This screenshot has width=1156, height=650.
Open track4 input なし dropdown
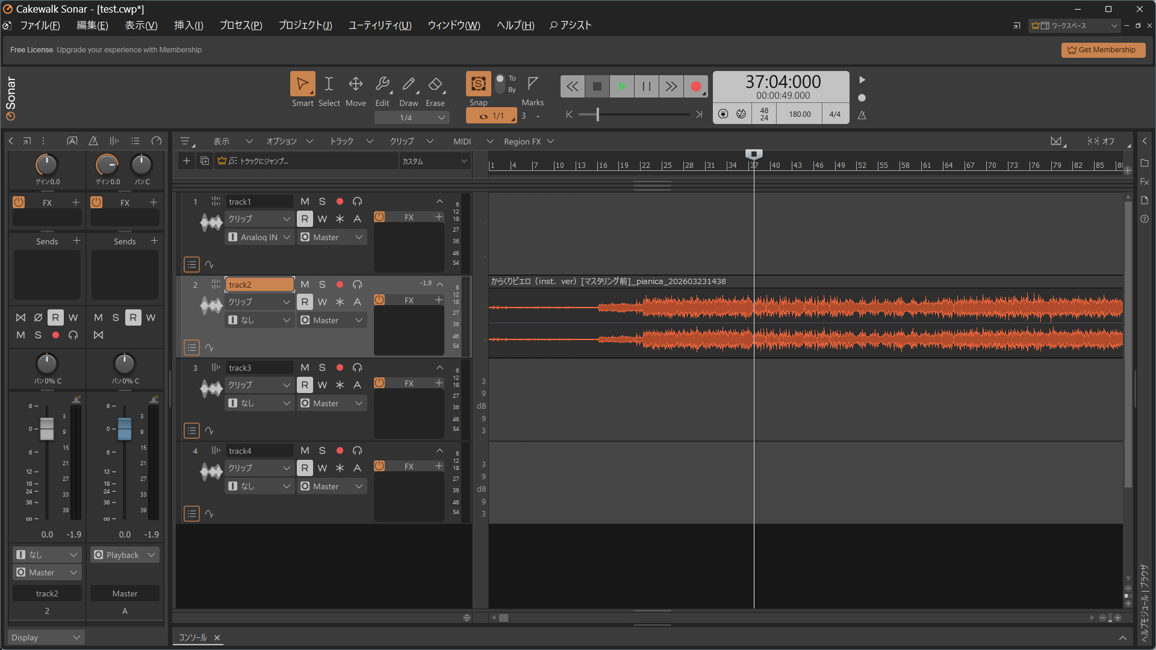pos(259,486)
